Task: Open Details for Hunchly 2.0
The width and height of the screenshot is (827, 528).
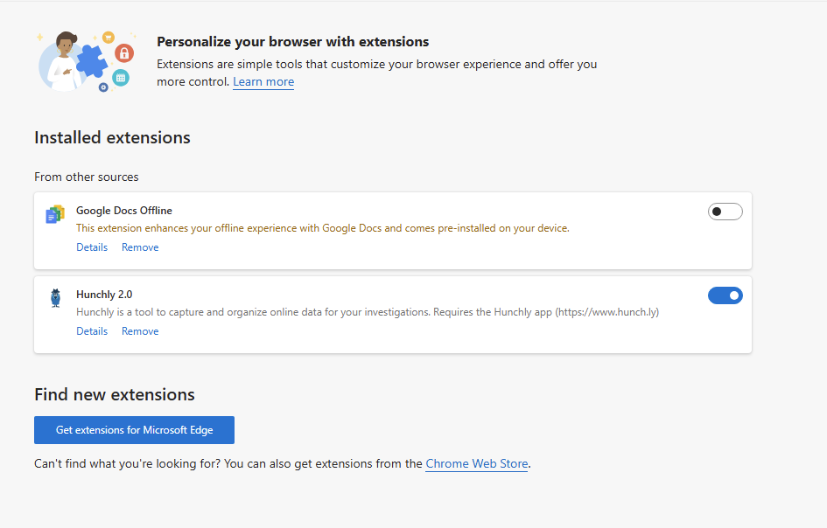Action: tap(92, 331)
